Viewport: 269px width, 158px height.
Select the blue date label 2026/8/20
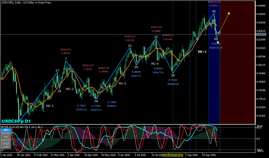coord(173,84)
